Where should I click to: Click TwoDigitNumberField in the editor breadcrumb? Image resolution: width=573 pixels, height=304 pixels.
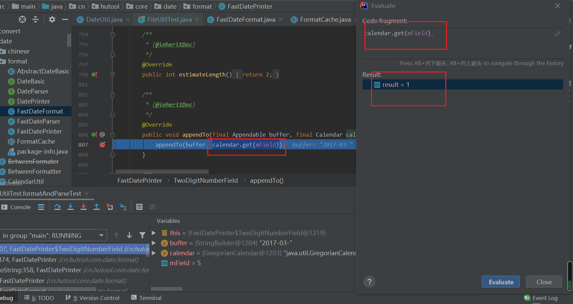(x=206, y=181)
